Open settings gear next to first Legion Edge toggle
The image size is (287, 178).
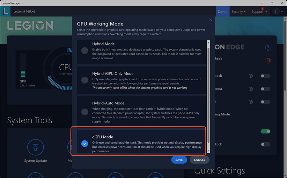coord(251,76)
